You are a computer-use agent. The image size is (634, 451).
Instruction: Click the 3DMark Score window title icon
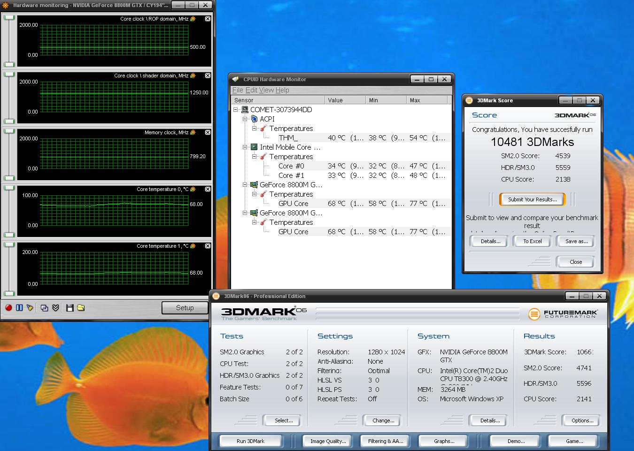469,100
